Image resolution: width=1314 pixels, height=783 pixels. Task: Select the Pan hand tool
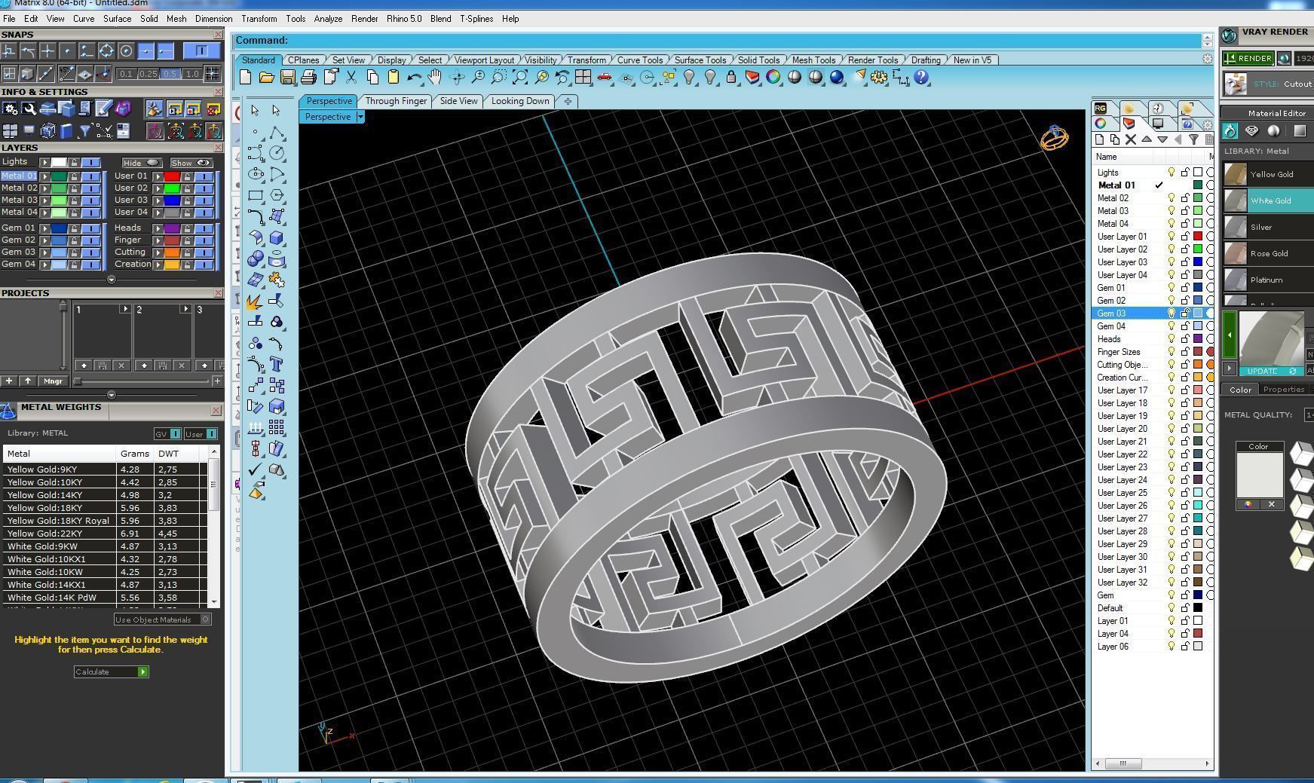435,77
